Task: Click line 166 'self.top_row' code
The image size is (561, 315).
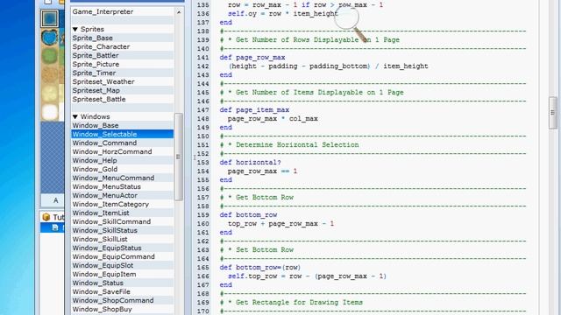Action: pyautogui.click(x=307, y=276)
